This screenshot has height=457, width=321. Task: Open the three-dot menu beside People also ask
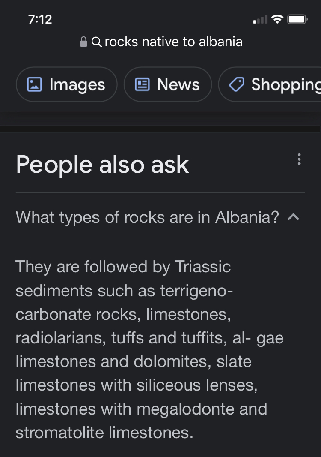pyautogui.click(x=299, y=159)
